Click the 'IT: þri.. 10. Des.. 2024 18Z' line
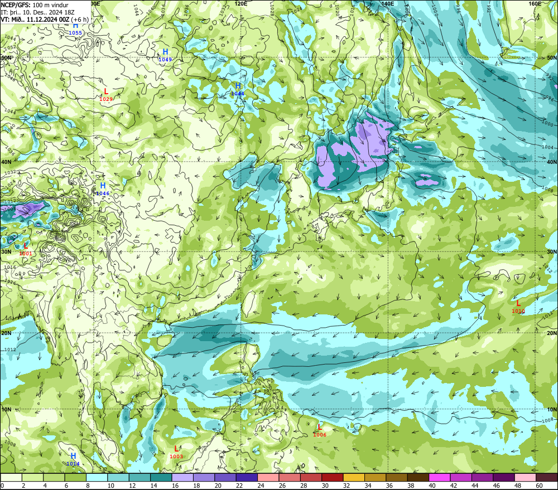The image size is (558, 490). 37,12
